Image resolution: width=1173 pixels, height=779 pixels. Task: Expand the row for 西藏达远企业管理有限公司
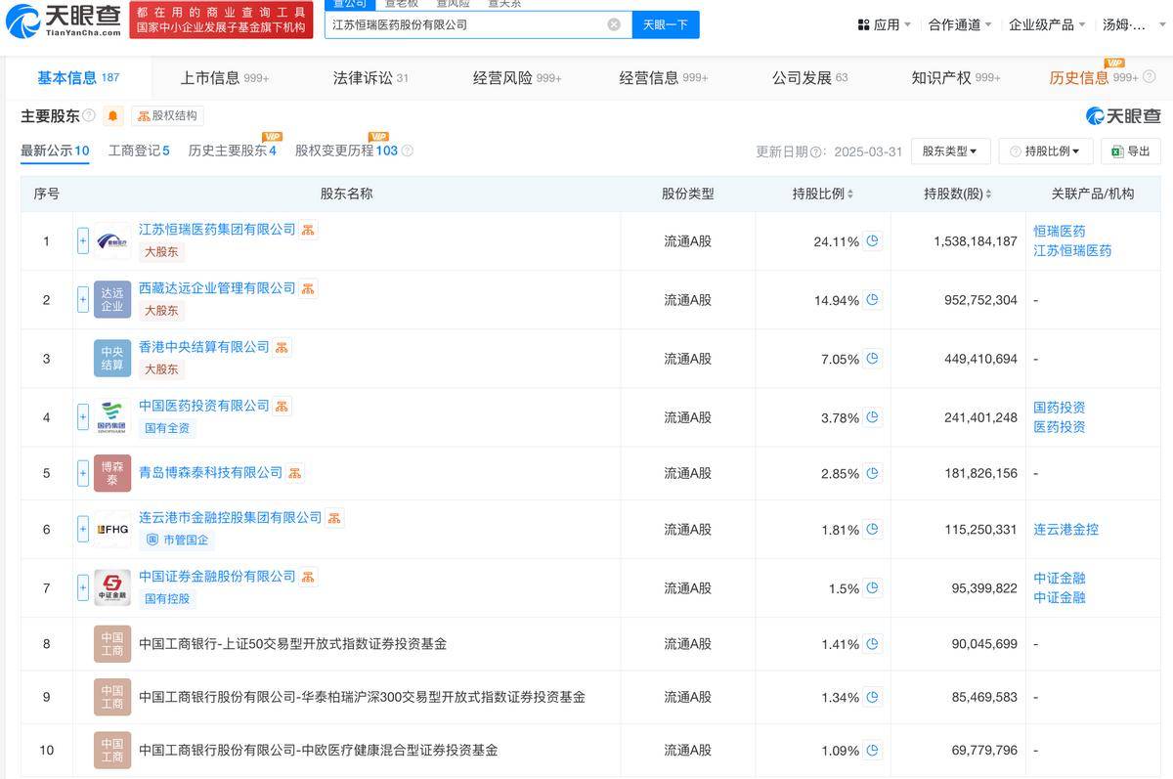tap(83, 299)
